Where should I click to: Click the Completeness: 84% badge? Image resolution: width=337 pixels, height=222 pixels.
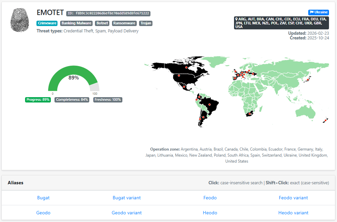pyautogui.click(x=72, y=100)
